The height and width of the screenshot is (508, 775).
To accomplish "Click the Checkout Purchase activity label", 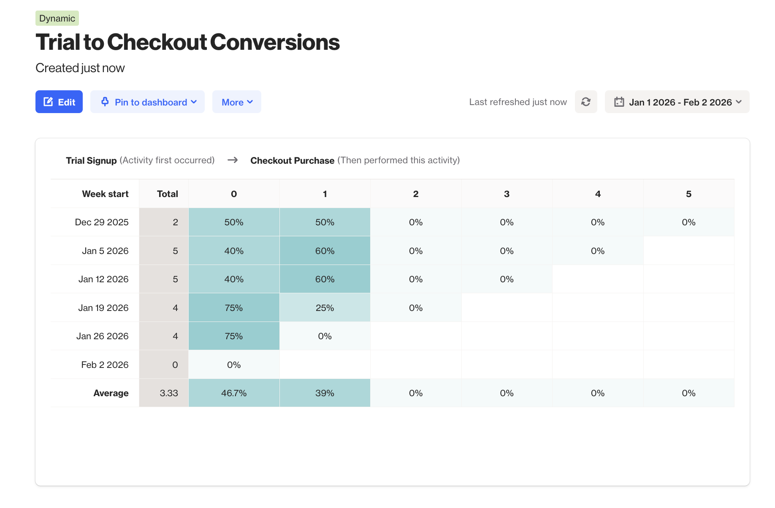I will pyautogui.click(x=292, y=161).
